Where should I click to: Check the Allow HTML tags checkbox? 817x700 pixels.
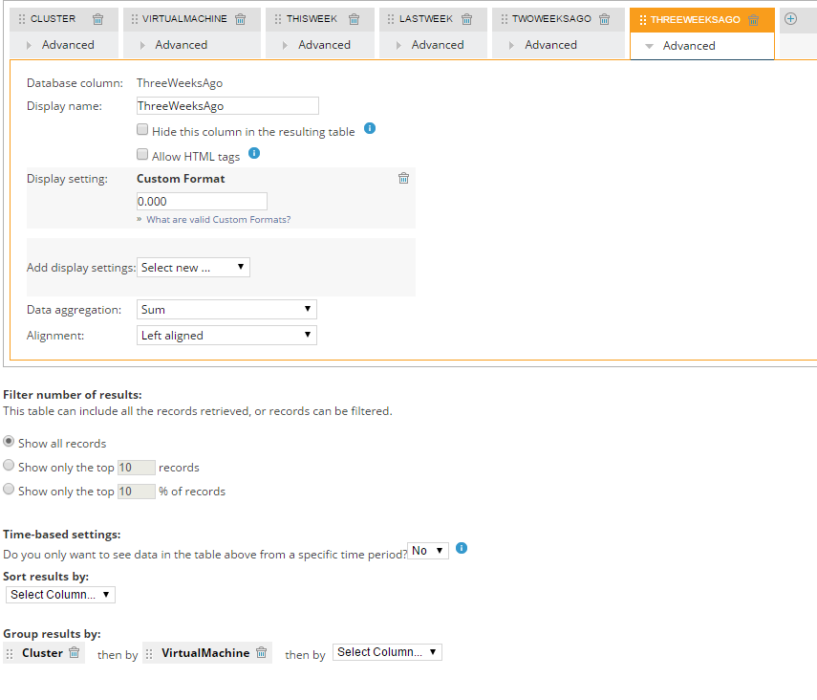pos(141,153)
